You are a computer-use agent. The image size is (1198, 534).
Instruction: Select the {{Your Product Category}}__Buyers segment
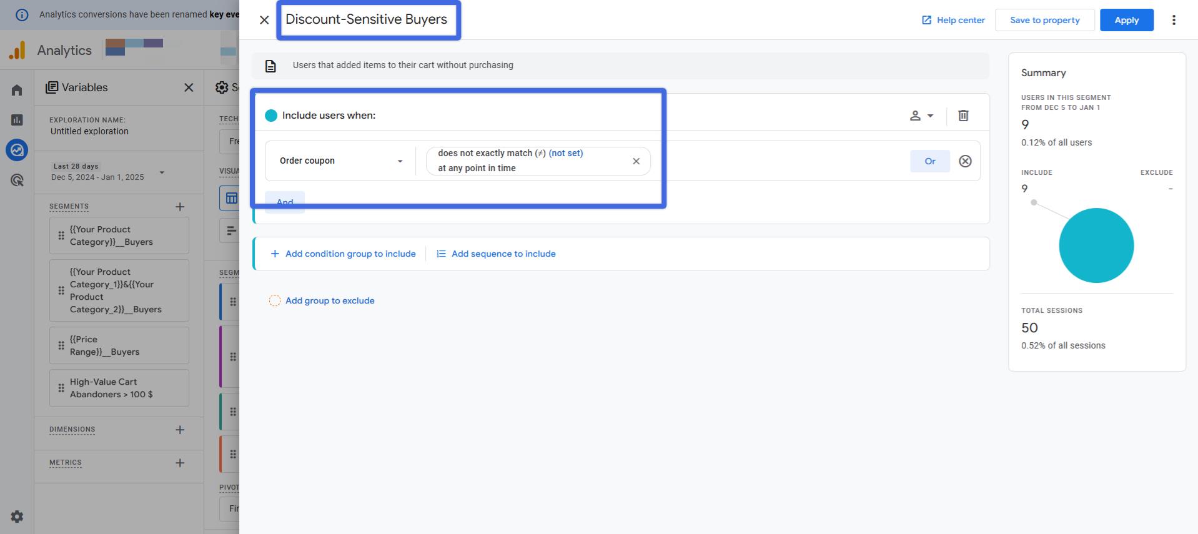pos(119,235)
